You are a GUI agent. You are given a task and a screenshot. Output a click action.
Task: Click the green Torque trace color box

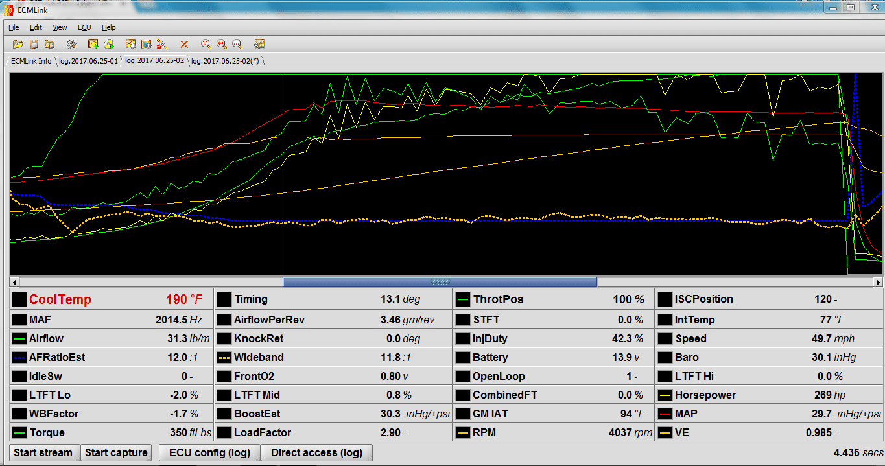point(19,432)
